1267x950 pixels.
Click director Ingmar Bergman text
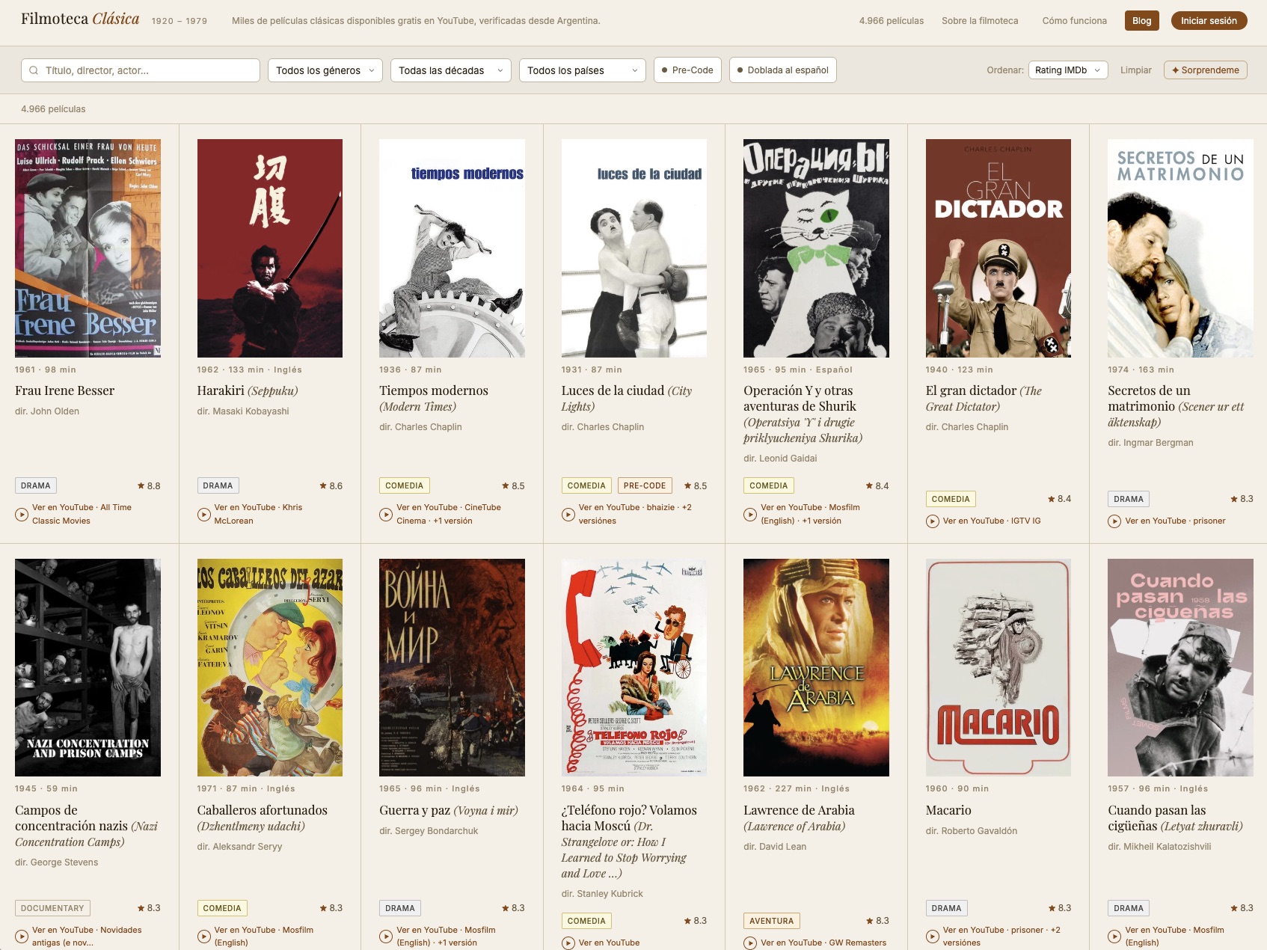(1150, 443)
